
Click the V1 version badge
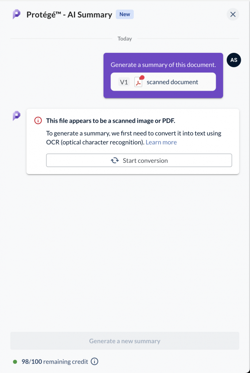click(x=124, y=82)
